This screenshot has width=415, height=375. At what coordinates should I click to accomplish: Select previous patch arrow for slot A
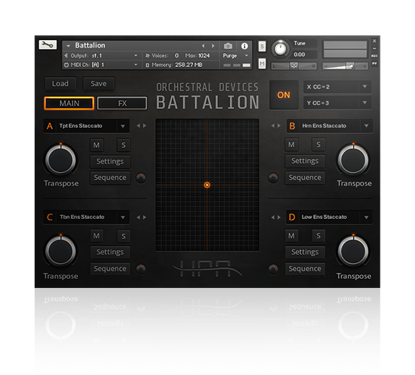[138, 126]
